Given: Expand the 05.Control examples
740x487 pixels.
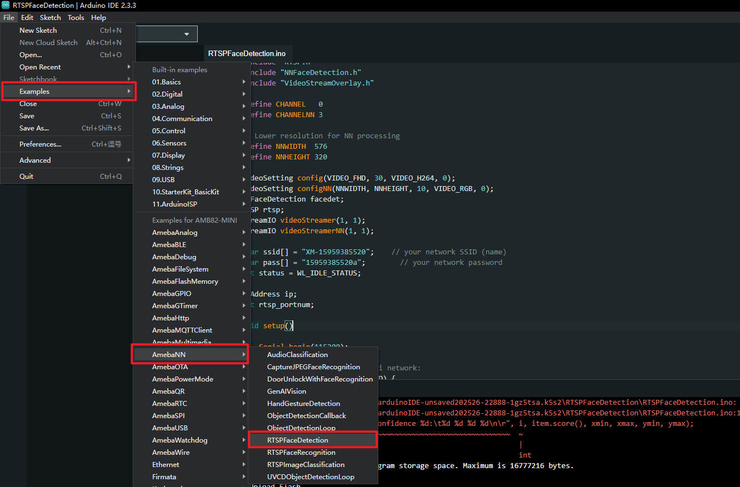Looking at the screenshot, I should 192,131.
